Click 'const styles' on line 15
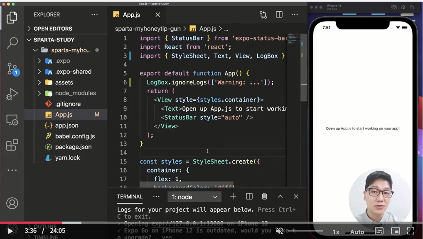 pos(161,162)
